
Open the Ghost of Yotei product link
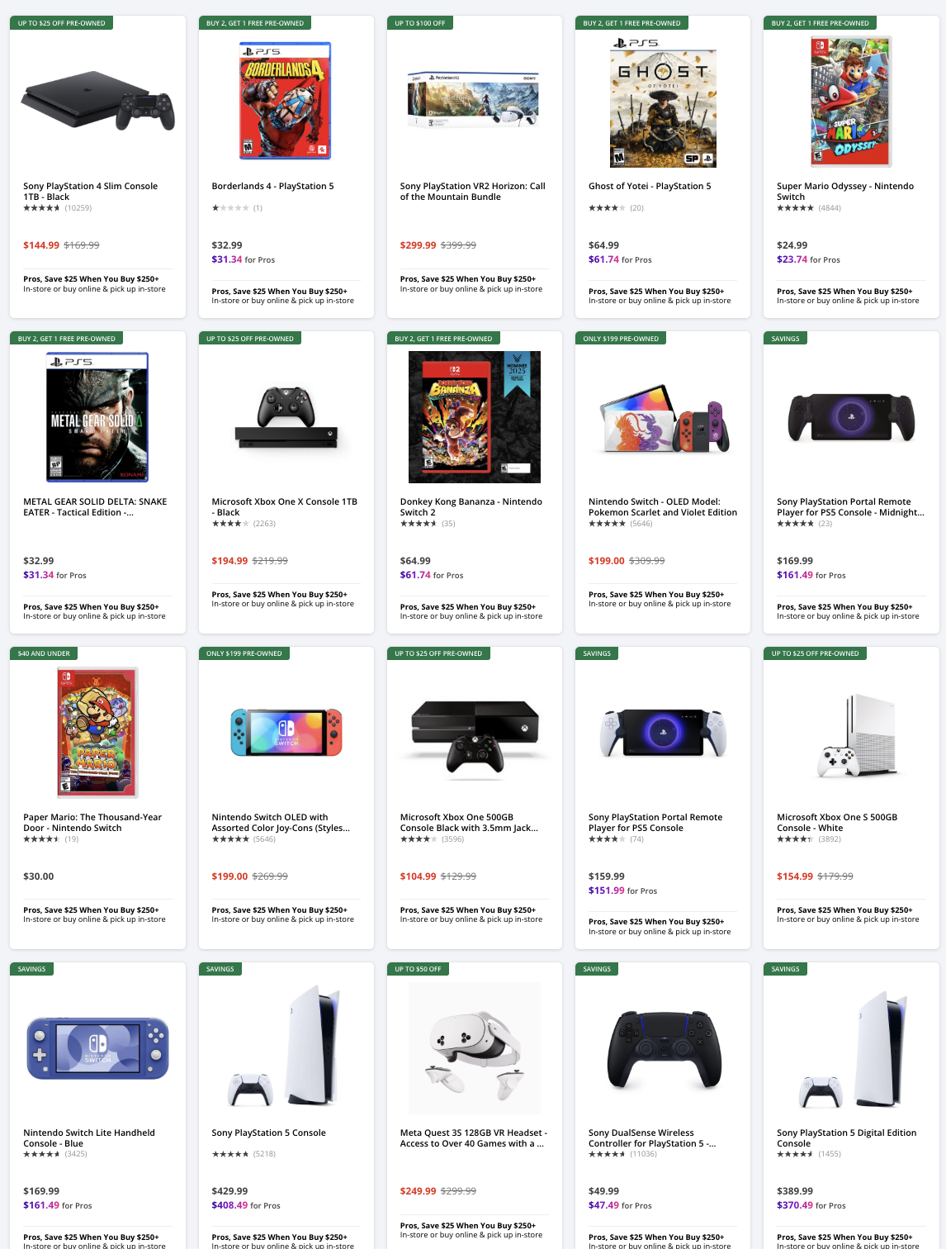(649, 186)
